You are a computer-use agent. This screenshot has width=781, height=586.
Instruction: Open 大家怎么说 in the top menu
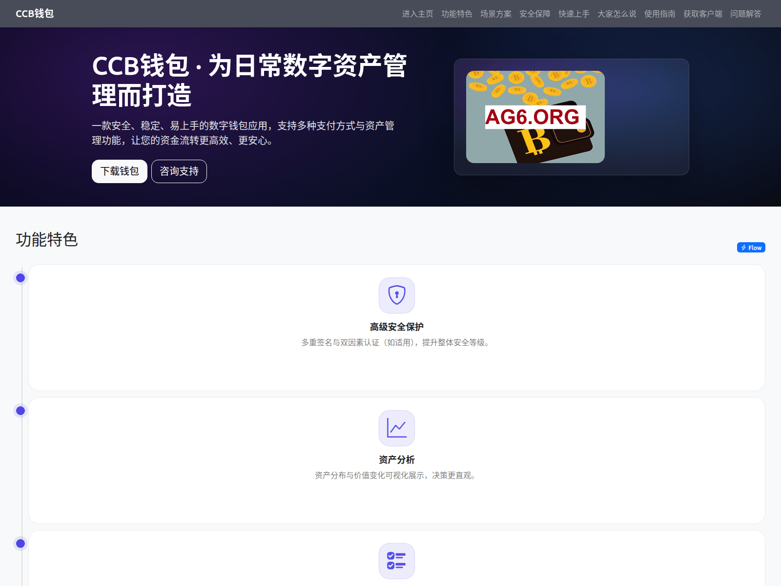617,14
